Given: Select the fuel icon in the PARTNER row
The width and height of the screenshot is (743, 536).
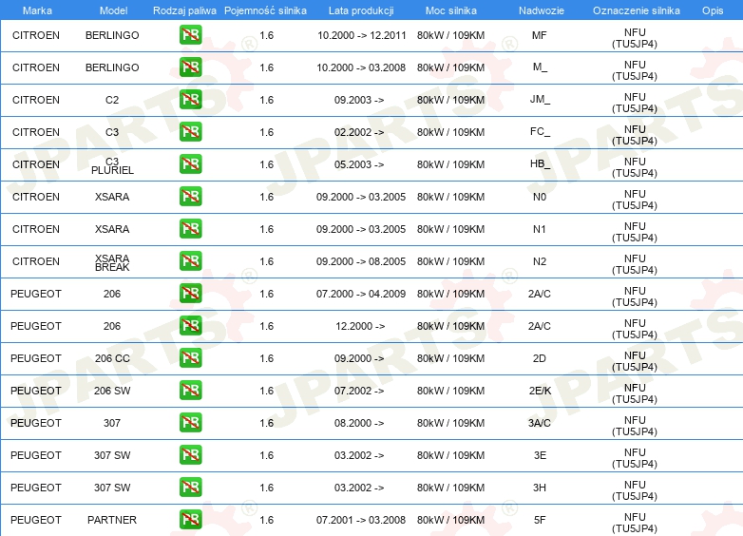Looking at the screenshot, I should click(190, 520).
